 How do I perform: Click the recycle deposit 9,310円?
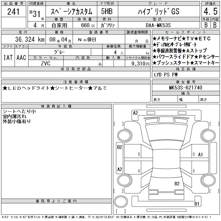(140, 64)
